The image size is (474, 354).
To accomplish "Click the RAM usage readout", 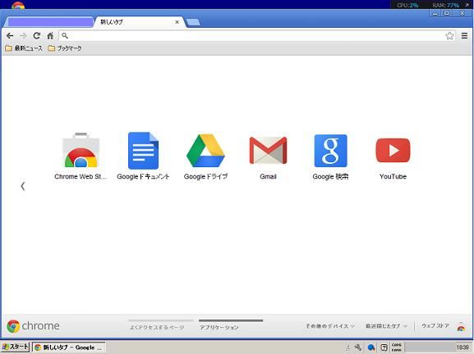I will click(x=445, y=5).
